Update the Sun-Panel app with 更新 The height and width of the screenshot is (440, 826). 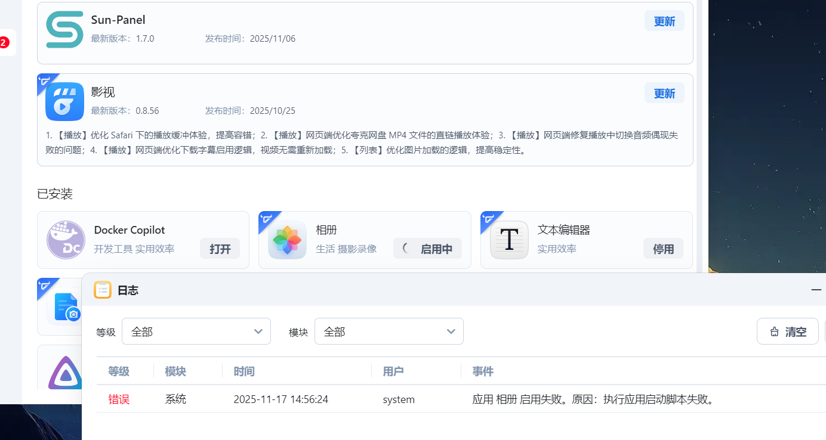tap(664, 21)
